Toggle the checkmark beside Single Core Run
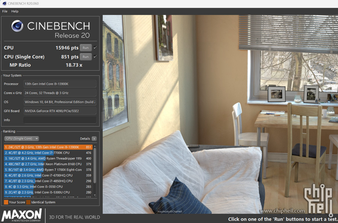This screenshot has height=223, width=338. coord(95,57)
